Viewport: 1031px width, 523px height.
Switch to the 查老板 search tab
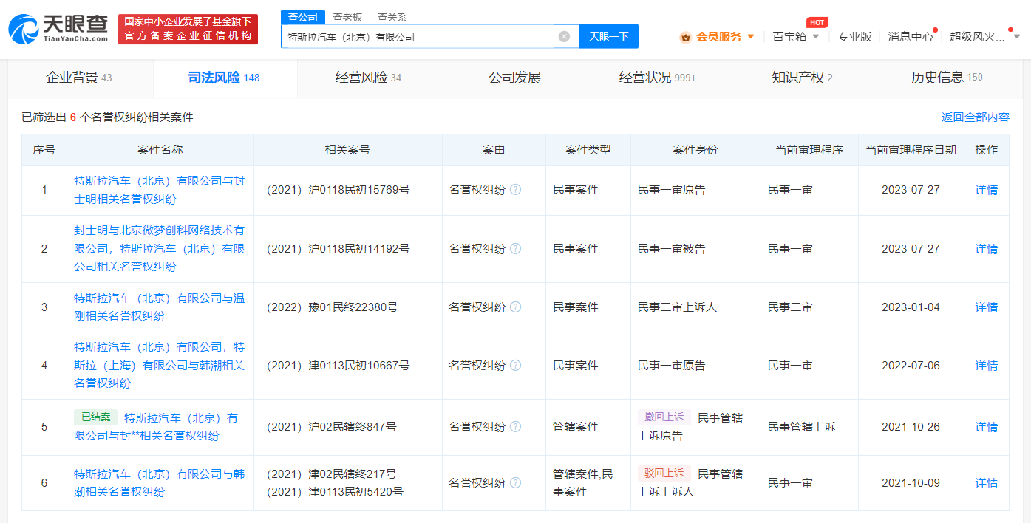pos(347,17)
